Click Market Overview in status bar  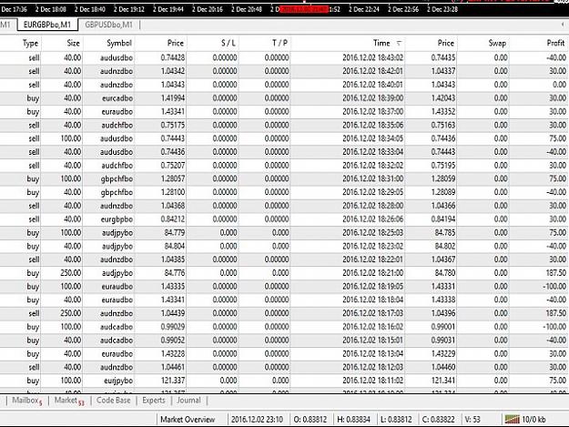(188, 420)
